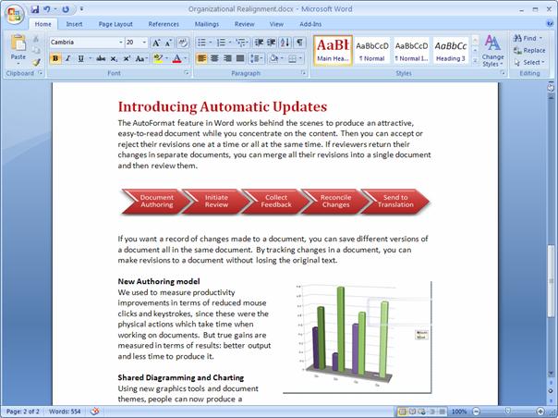Switch to the Page Layout tab
558x418 pixels.
(x=116, y=24)
